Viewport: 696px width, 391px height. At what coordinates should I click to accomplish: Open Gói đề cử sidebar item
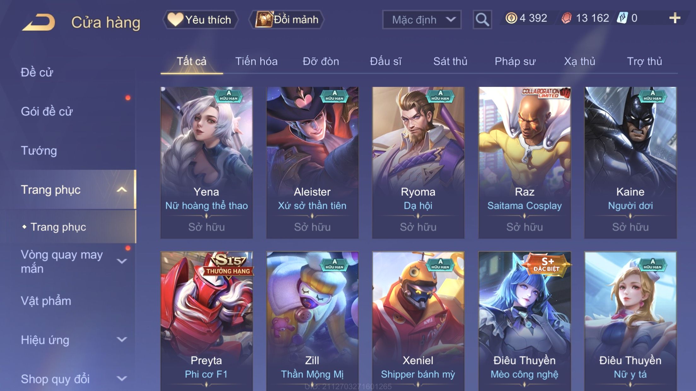[x=47, y=111]
